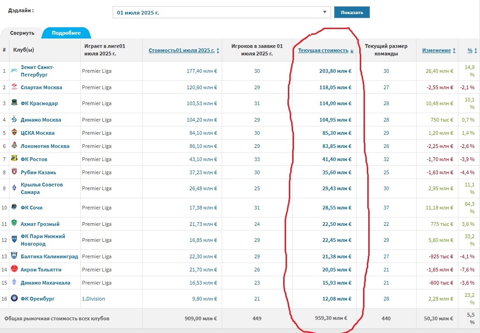Sort by Стоимость 01 июля 2025 г. header

[182, 51]
